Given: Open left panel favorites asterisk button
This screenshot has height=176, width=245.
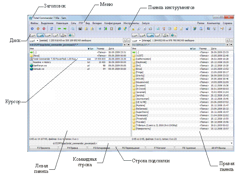Looking at the screenshot, I should pyautogui.click(x=125, y=45).
